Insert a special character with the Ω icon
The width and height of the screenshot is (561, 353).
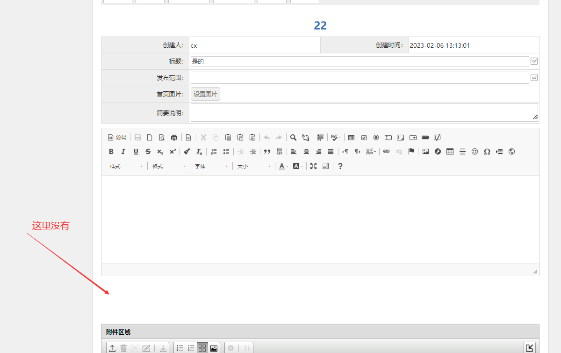click(x=487, y=151)
